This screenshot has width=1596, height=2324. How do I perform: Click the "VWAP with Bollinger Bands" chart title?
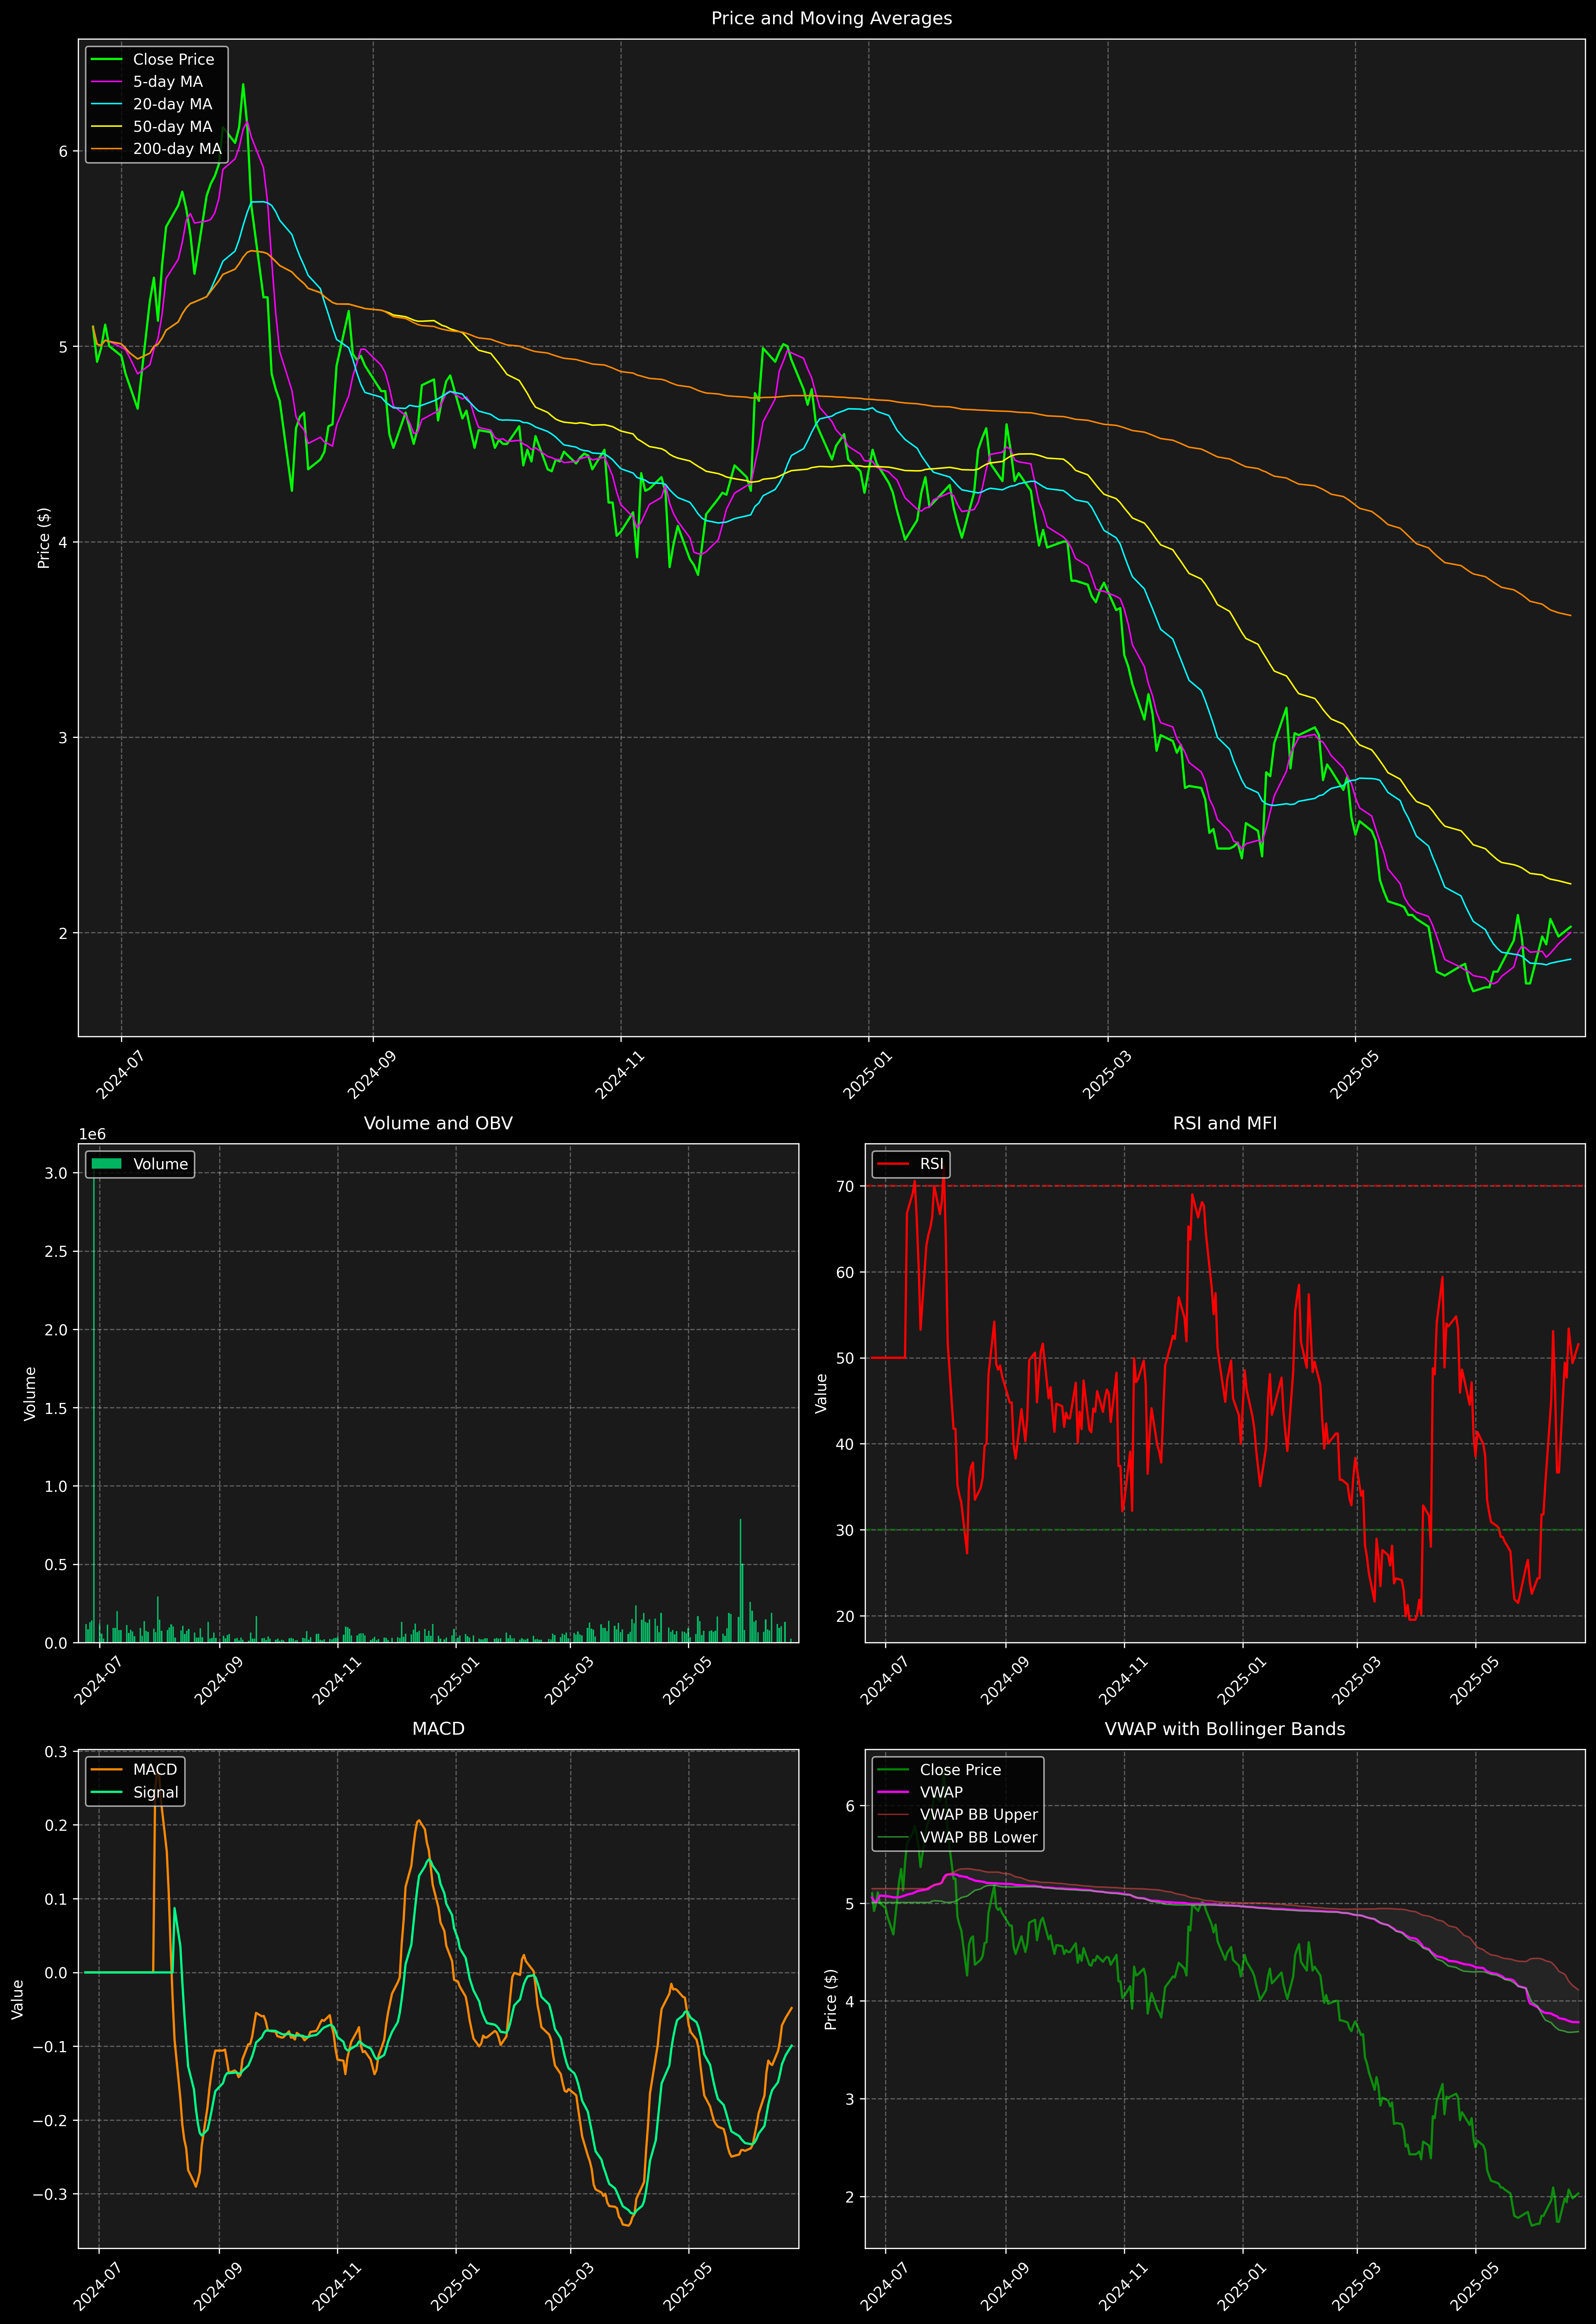[x=1225, y=1729]
